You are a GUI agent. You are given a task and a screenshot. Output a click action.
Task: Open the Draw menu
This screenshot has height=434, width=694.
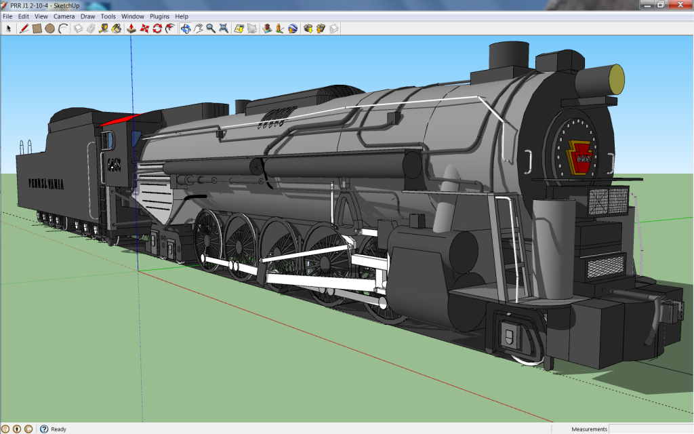87,16
